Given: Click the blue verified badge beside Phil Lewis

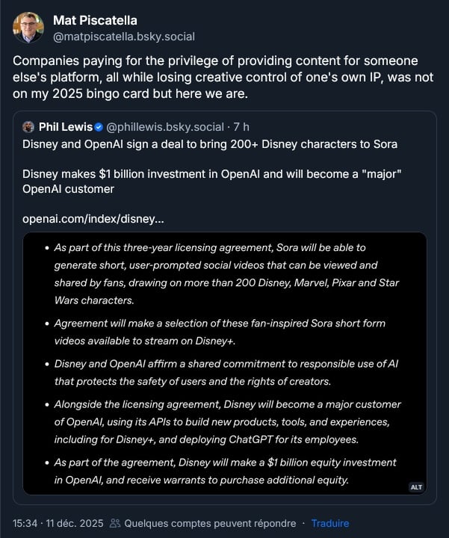Looking at the screenshot, I should pos(99,127).
